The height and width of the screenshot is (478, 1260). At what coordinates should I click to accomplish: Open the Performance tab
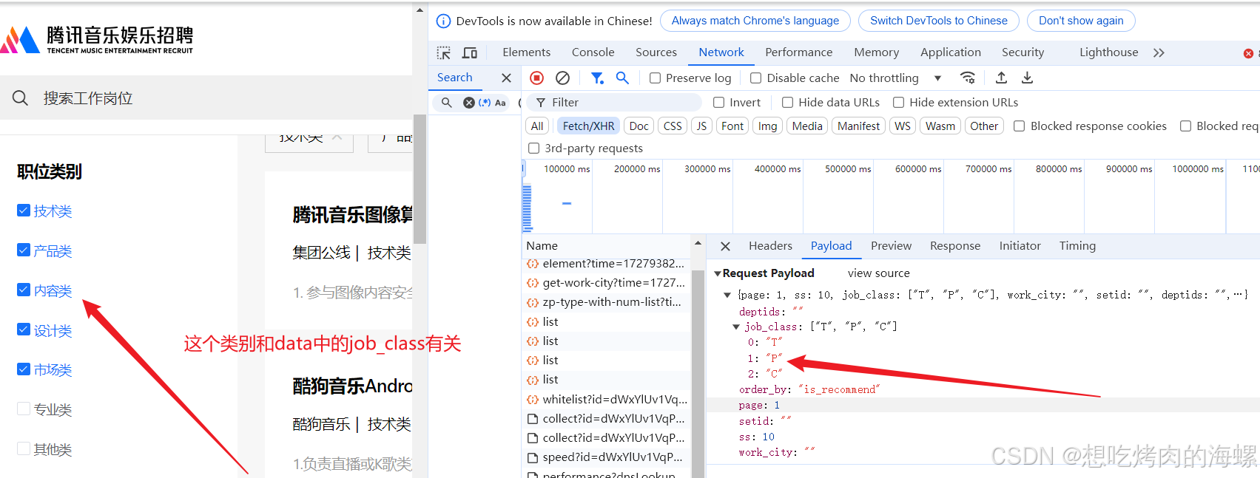(798, 52)
